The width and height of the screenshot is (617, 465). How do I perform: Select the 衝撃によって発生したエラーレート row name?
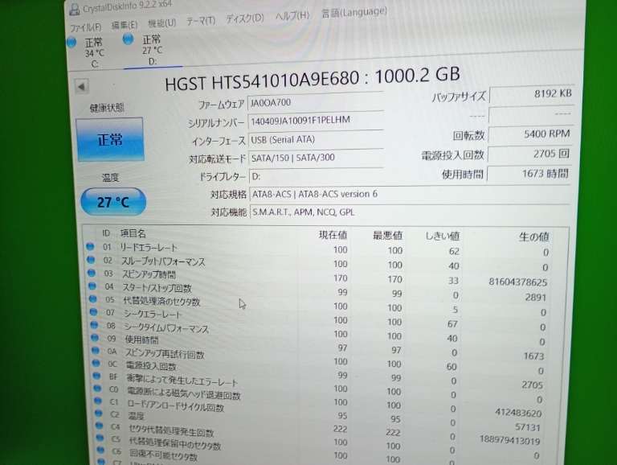(x=182, y=380)
